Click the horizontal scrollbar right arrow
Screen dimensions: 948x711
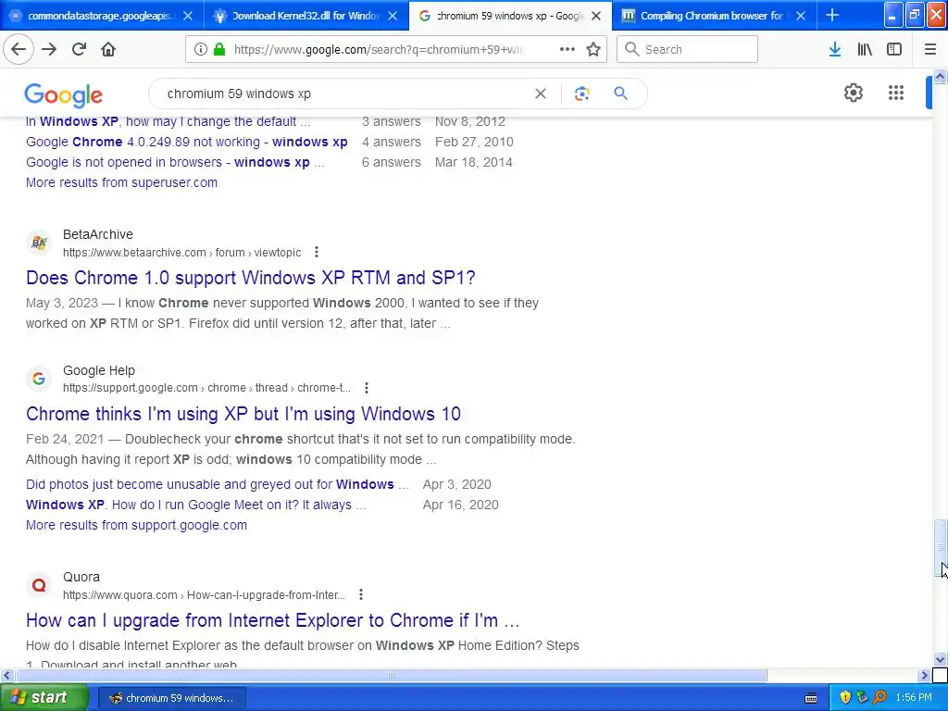[924, 675]
